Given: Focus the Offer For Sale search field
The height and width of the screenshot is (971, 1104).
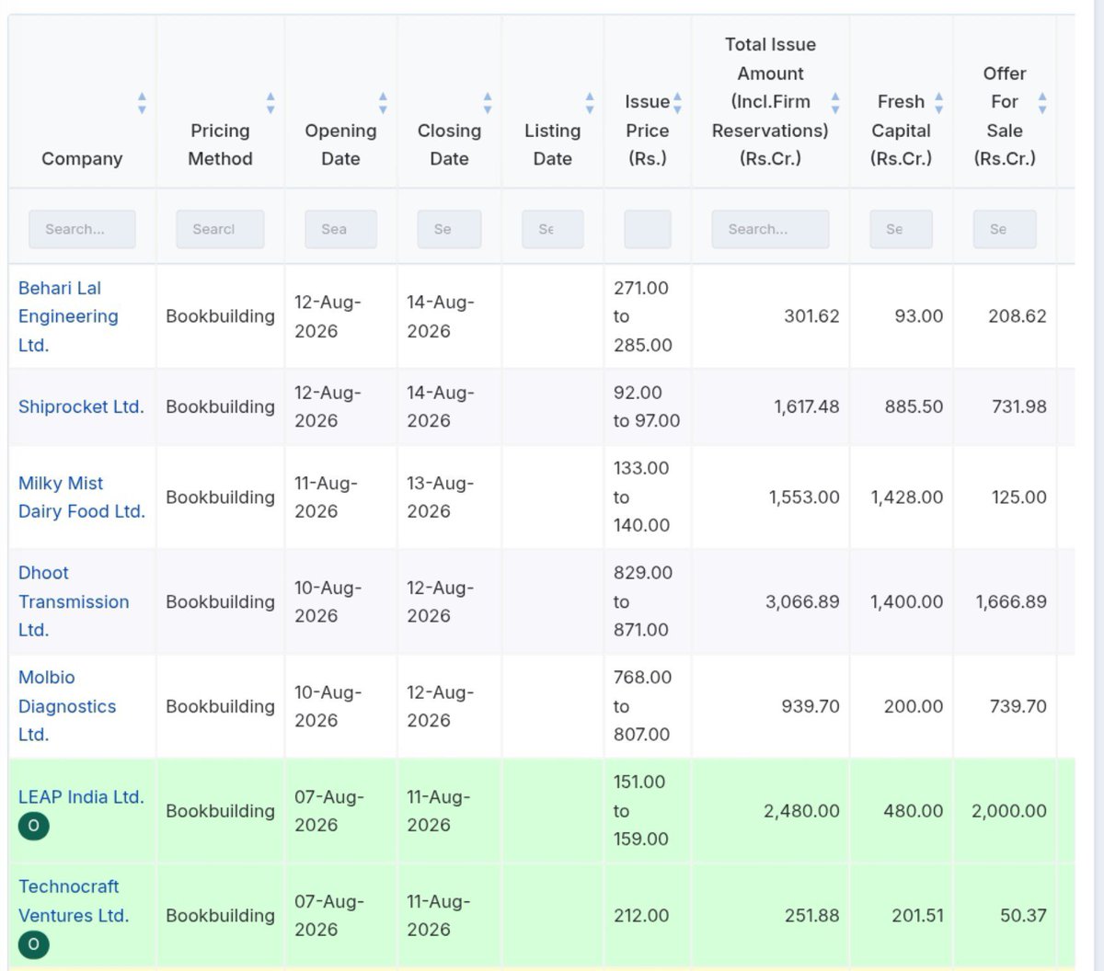Looking at the screenshot, I should [1005, 229].
